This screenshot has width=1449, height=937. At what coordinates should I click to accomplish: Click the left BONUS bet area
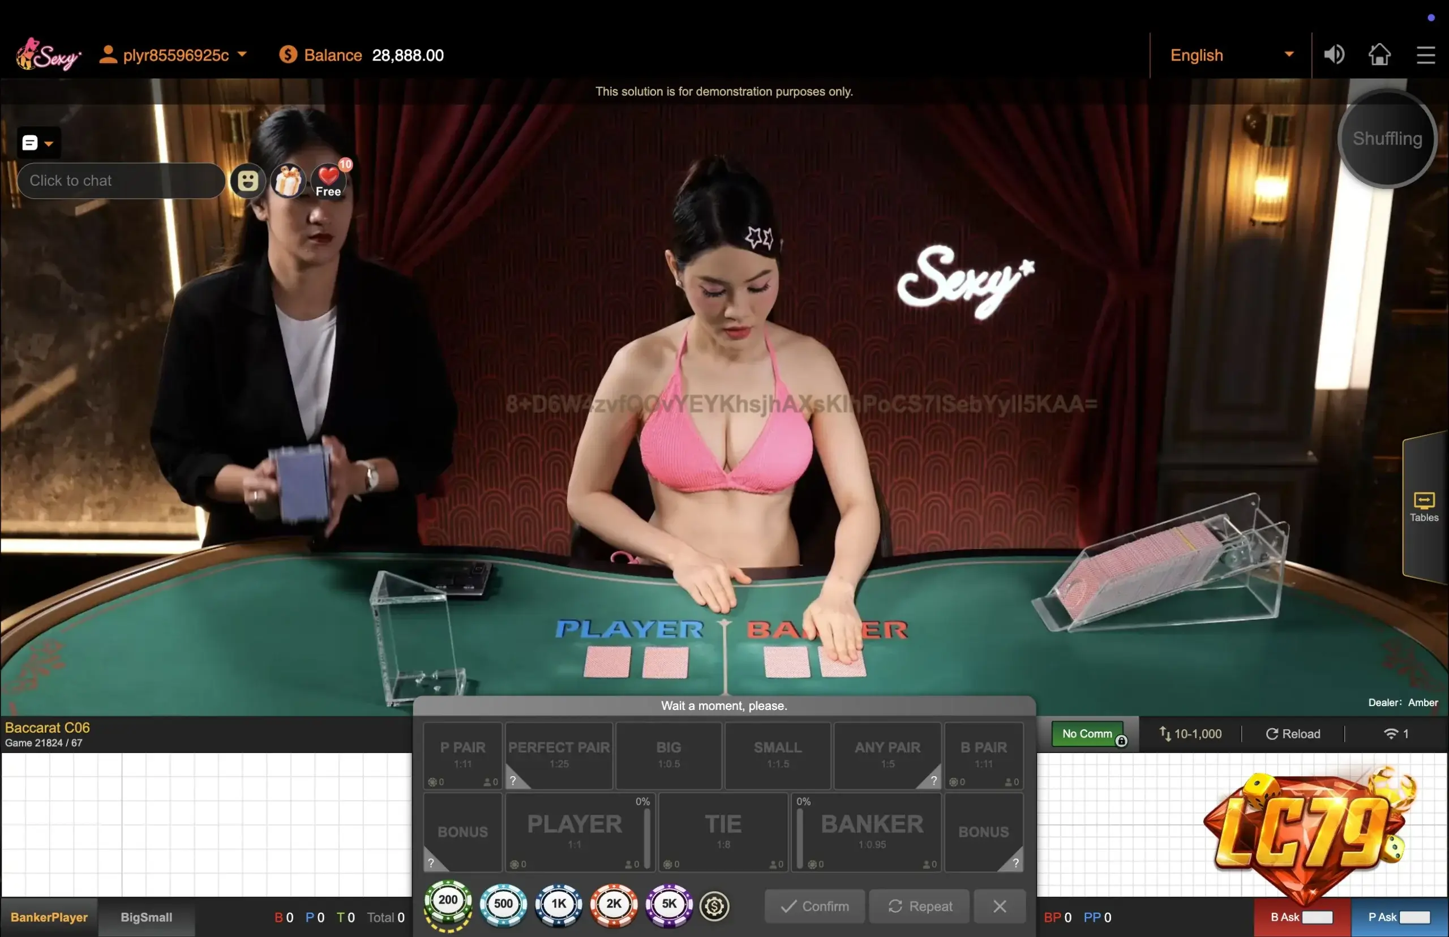tap(463, 832)
